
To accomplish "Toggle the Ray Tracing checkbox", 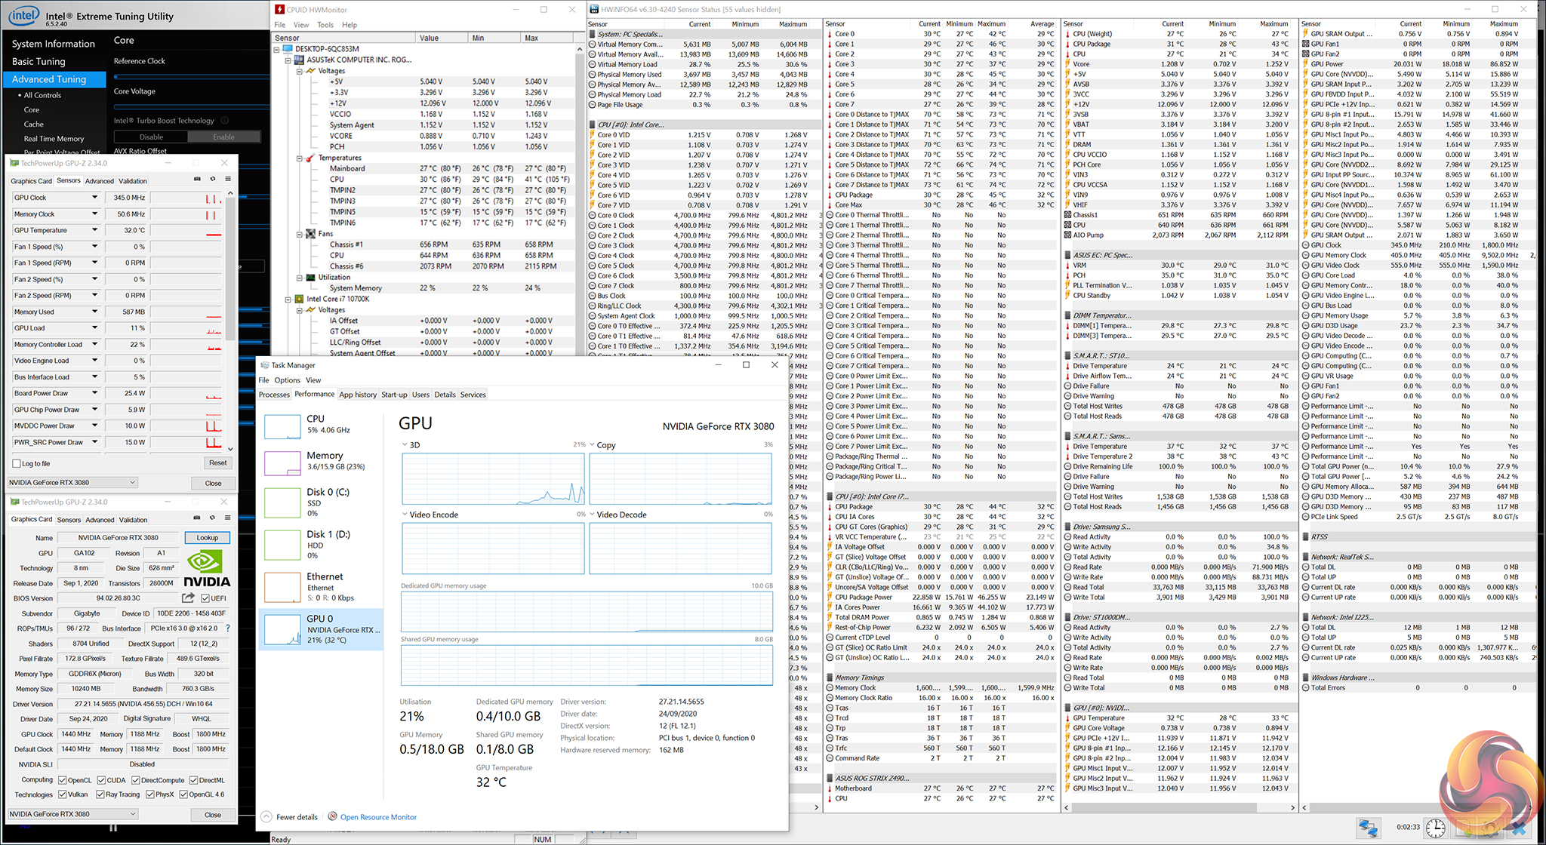I will 100,794.
